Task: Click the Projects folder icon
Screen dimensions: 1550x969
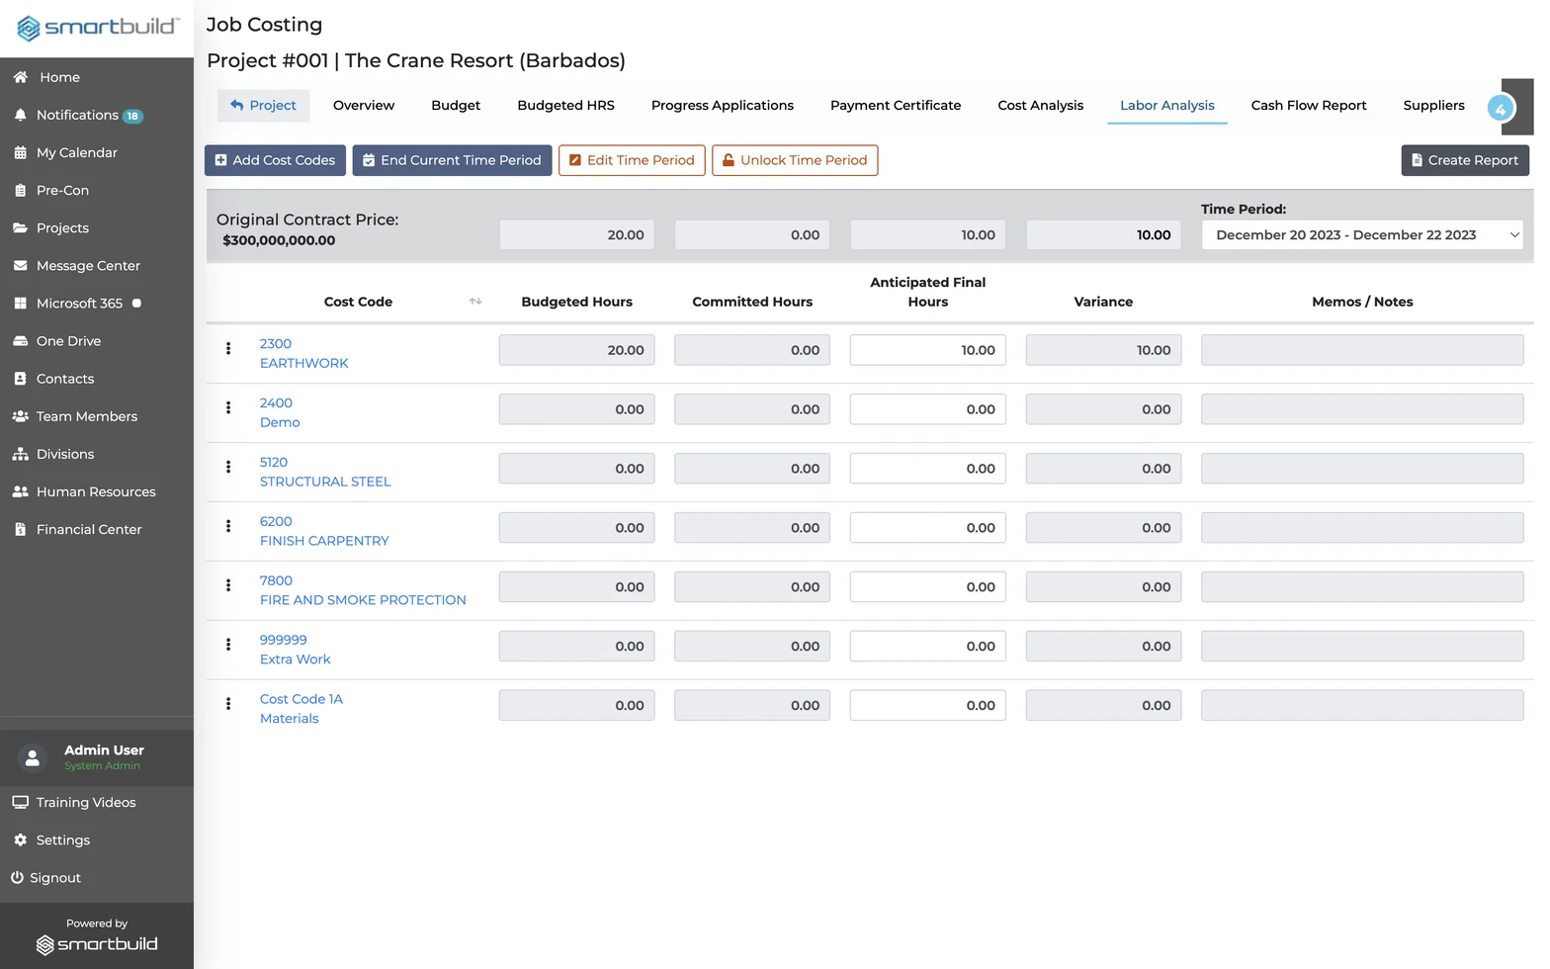Action: coord(20,227)
